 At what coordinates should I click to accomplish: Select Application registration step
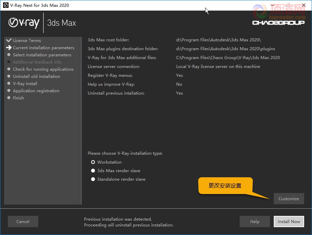[36, 91]
